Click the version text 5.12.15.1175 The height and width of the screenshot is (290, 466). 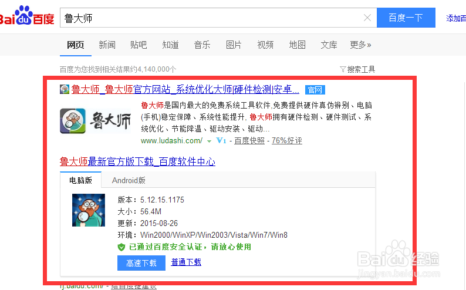tap(162, 200)
